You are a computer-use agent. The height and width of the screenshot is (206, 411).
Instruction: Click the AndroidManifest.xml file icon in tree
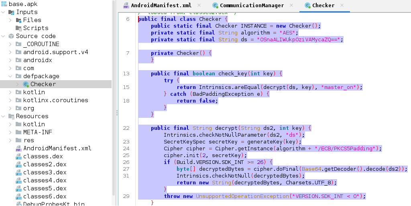pyautogui.click(x=19, y=148)
